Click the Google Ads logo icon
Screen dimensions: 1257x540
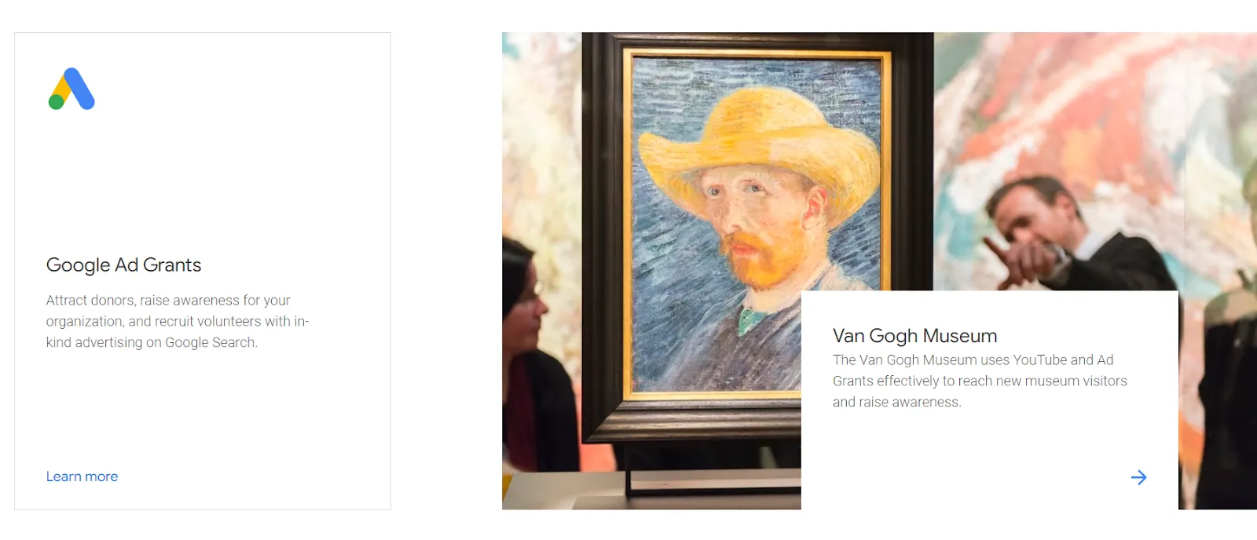coord(71,89)
